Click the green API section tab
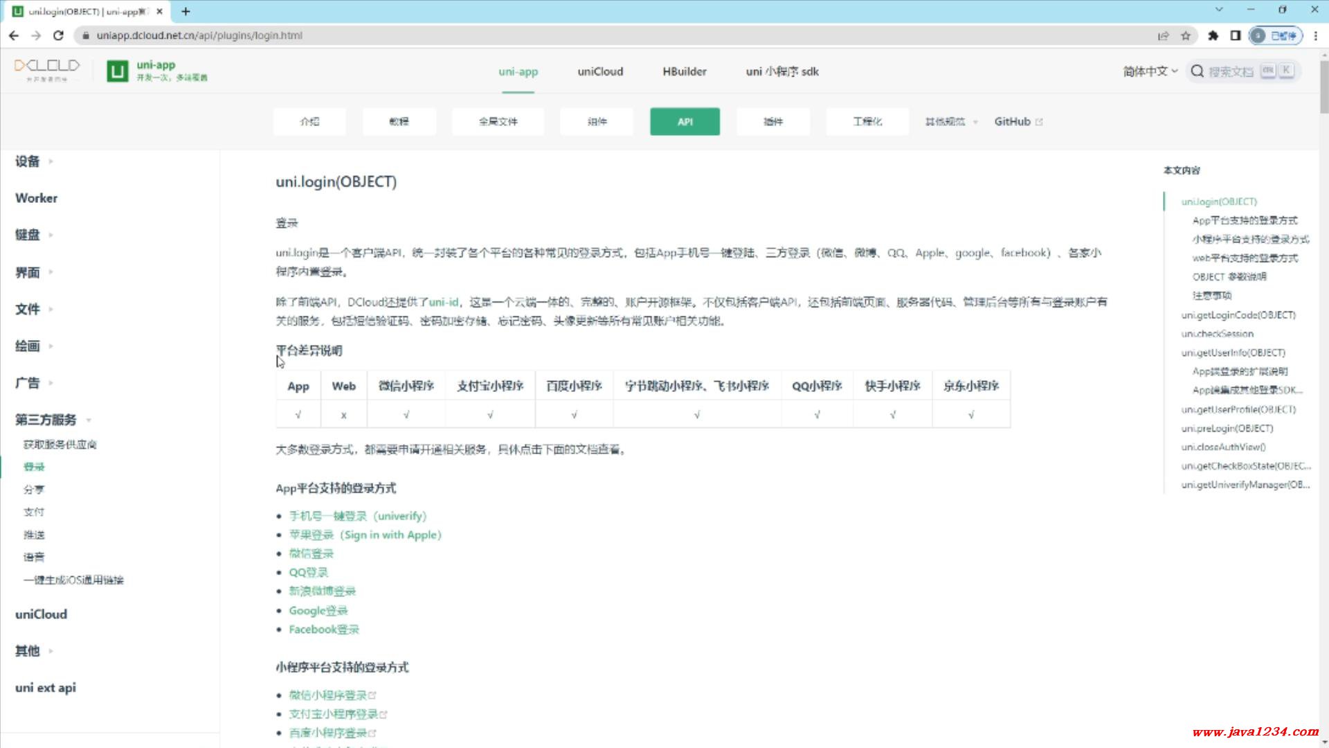 pyautogui.click(x=685, y=121)
